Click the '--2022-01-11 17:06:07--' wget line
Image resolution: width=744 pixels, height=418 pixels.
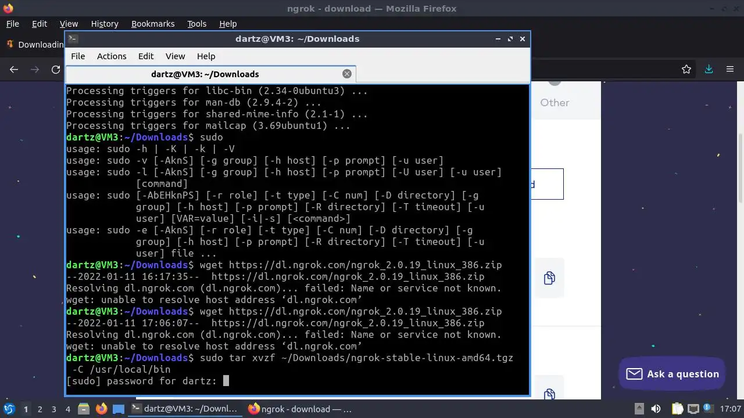(x=275, y=323)
